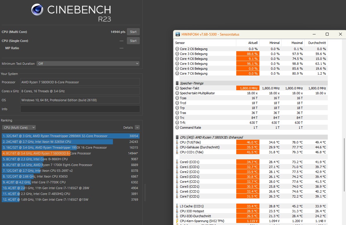Click clock icon of Core 3 C6 Belegung
This screenshot has width=346, height=225.
pyautogui.click(x=177, y=54)
